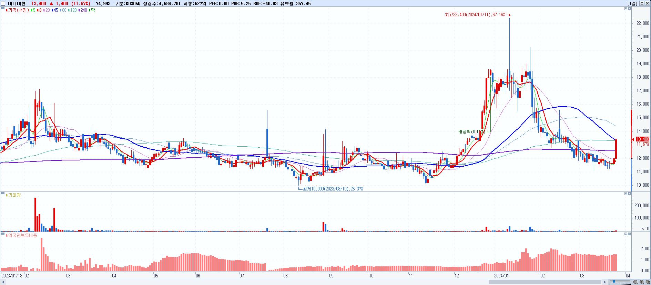The image size is (651, 285).
Task: Collapse the price chart pane using its minimize icon
Action: coord(626,9)
